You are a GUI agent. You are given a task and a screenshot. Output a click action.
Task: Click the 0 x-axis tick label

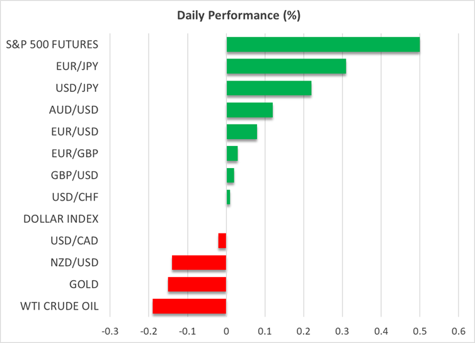tap(226, 330)
